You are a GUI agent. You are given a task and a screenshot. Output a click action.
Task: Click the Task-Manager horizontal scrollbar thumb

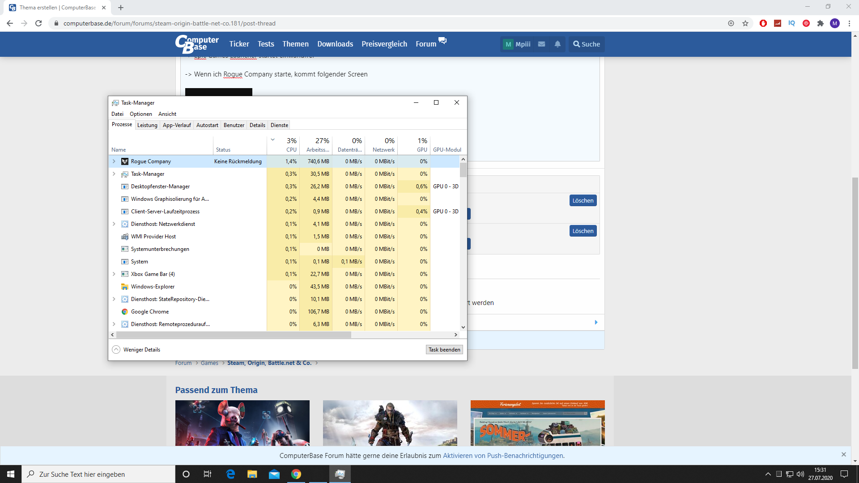[x=234, y=335]
